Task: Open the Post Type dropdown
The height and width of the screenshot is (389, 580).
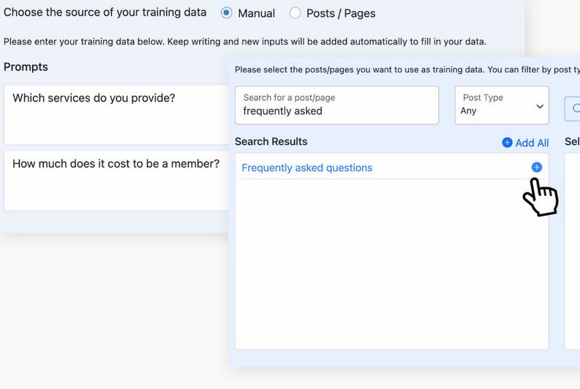Action: click(x=502, y=105)
